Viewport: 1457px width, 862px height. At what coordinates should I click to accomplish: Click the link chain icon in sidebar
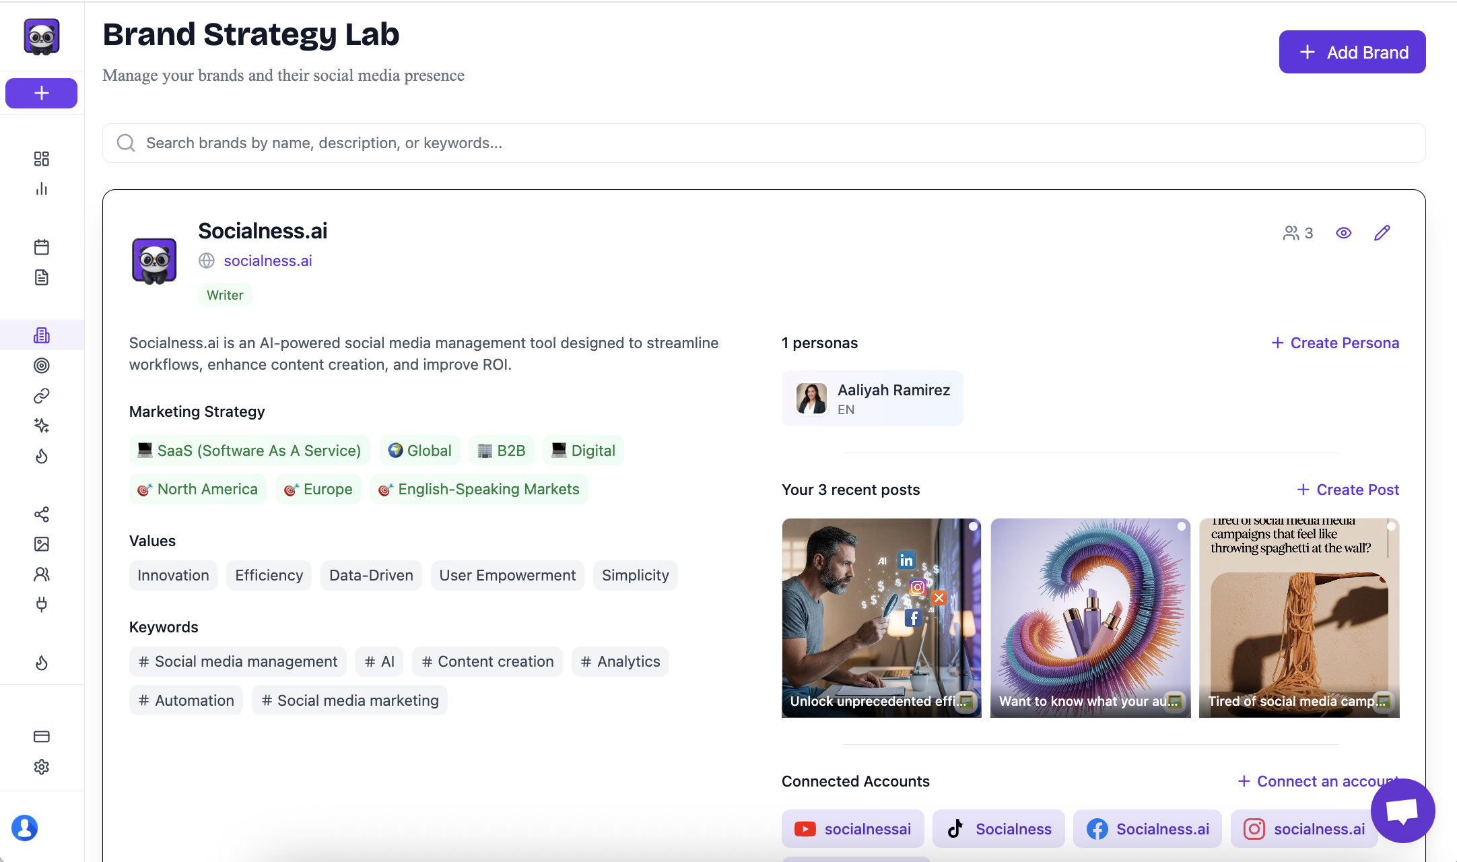41,396
